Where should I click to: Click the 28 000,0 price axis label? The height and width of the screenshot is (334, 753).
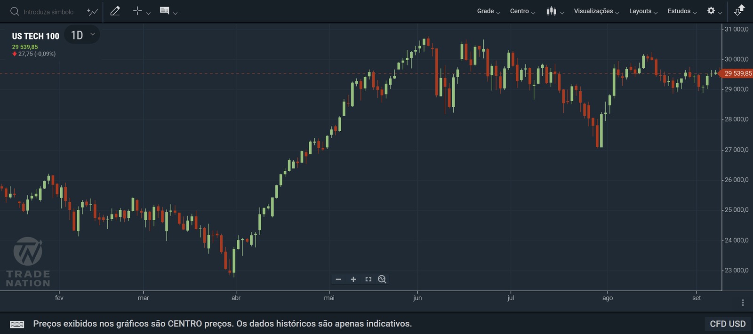pos(737,119)
